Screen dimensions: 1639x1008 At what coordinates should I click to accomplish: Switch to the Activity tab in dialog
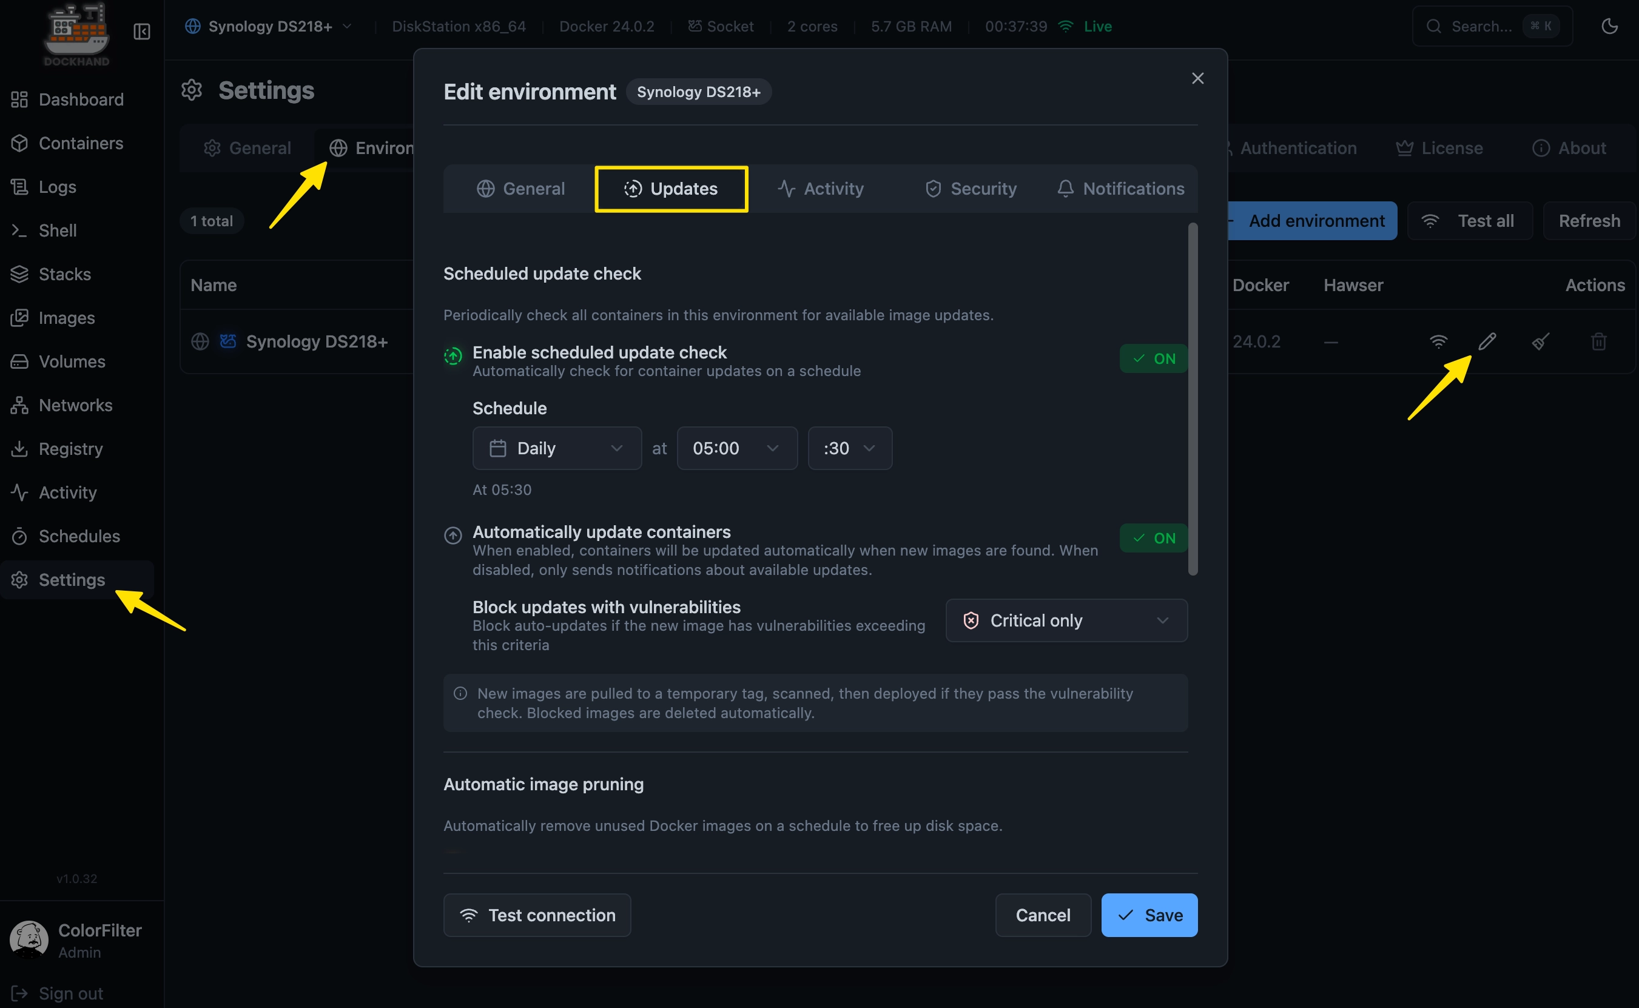coord(820,189)
